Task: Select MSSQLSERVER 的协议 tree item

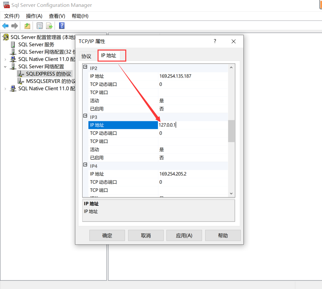Action: (x=51, y=81)
